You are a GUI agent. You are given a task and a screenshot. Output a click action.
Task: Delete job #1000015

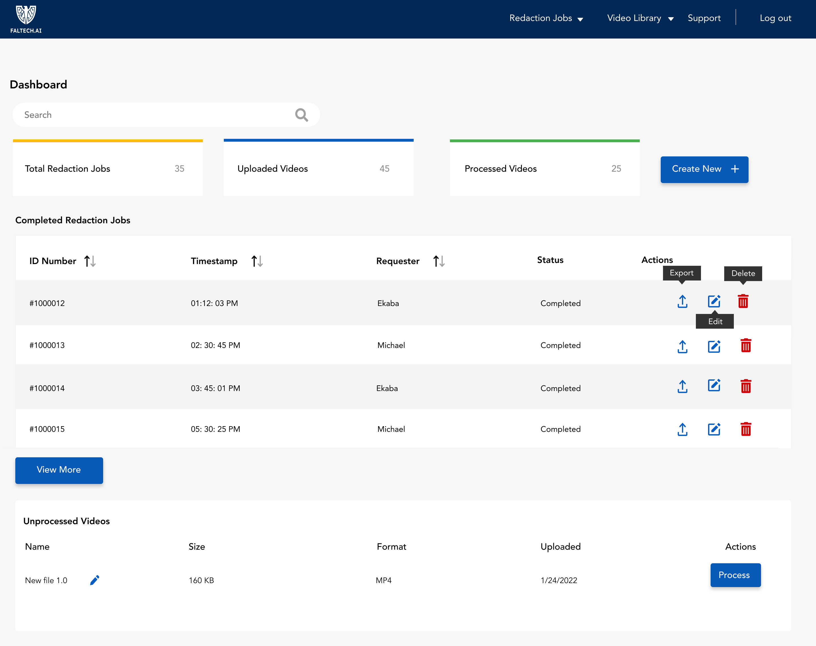746,429
